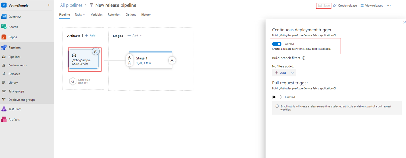Viewport: 406px width, 158px height.
Task: Open the 1 job, 1 task link
Action: [x=143, y=63]
